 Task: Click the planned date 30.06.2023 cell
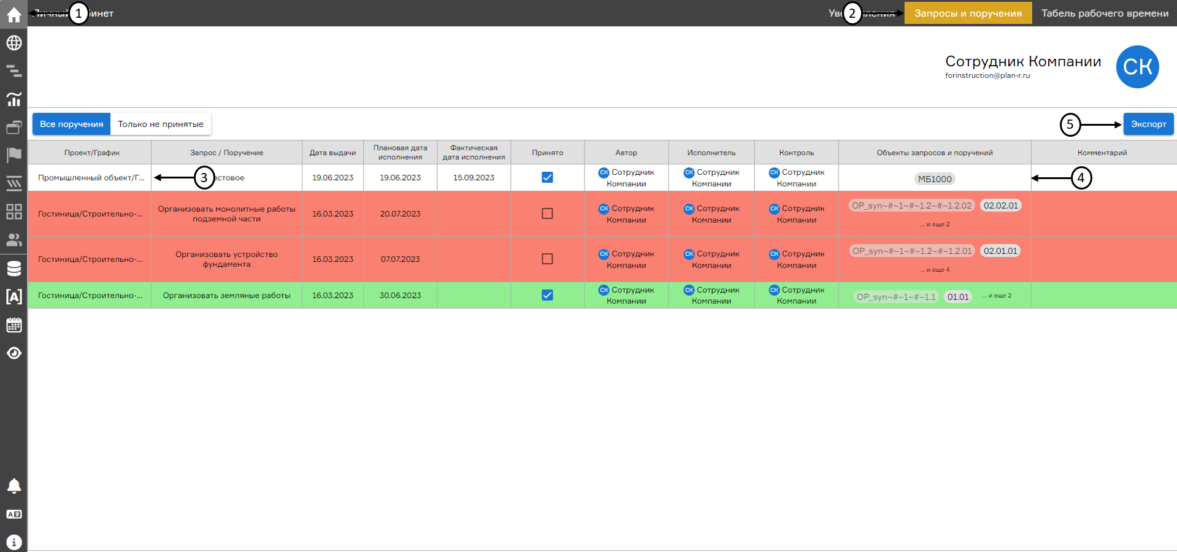click(x=400, y=296)
